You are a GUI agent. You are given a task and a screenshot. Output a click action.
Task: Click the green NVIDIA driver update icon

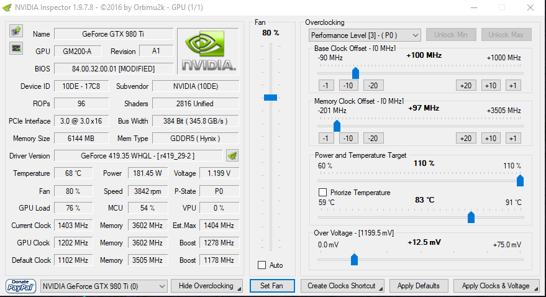click(232, 155)
